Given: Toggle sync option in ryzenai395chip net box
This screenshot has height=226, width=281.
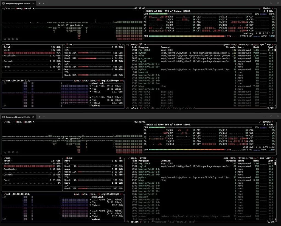Looking at the screenshot, I should (76, 81).
